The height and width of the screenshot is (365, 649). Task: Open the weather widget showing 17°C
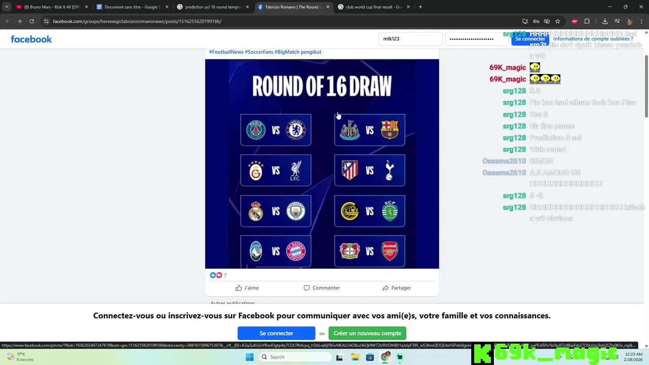pyautogui.click(x=19, y=357)
